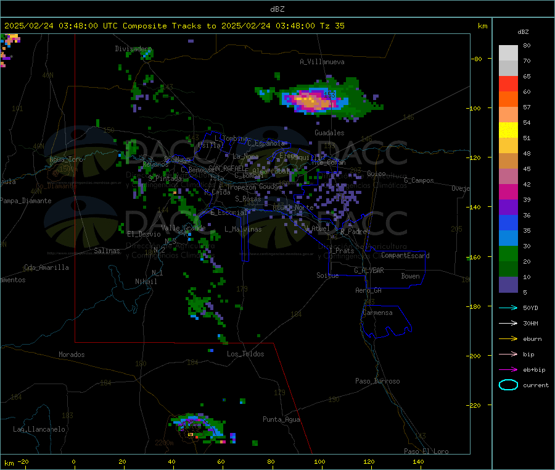The height and width of the screenshot is (470, 555).
Task: Click the Guico map label
Action: click(x=376, y=174)
